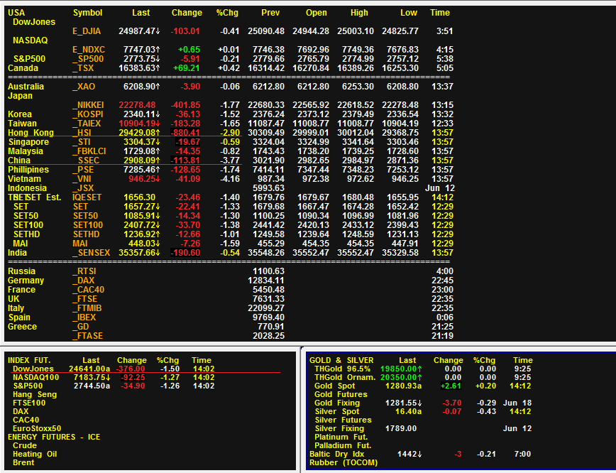The height and width of the screenshot is (473, 616).
Task: Click Silver Spot last 16.40a
Action: point(409,412)
